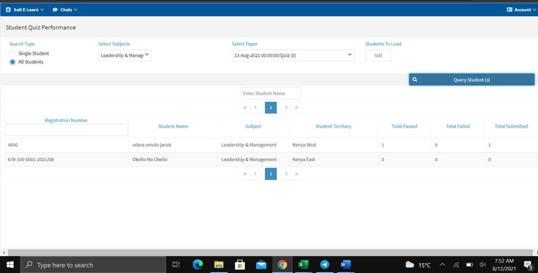Click the search icon on Query Student(s) button

point(415,79)
